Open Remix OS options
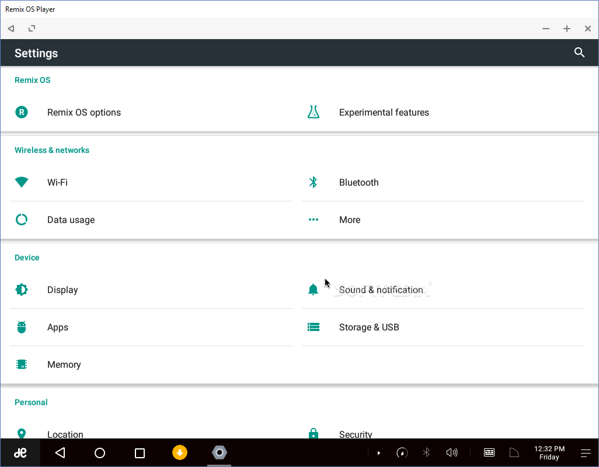This screenshot has height=467, width=599. pyautogui.click(x=151, y=112)
